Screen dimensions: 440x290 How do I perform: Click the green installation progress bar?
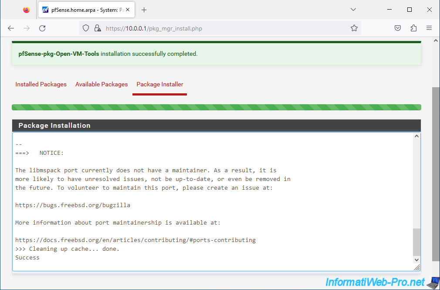(x=217, y=107)
